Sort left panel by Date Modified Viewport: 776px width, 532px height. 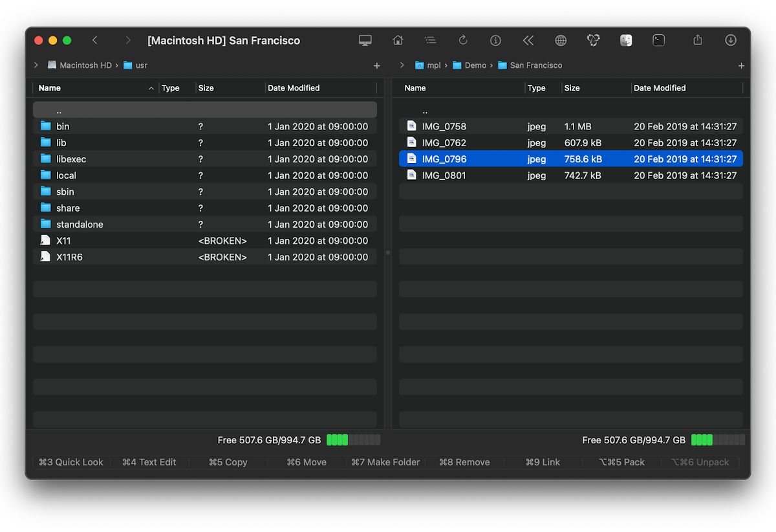coord(321,88)
